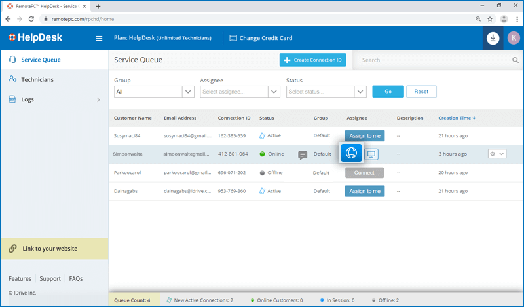The height and width of the screenshot is (307, 524).
Task: Click in the Search input field
Action: (432, 60)
